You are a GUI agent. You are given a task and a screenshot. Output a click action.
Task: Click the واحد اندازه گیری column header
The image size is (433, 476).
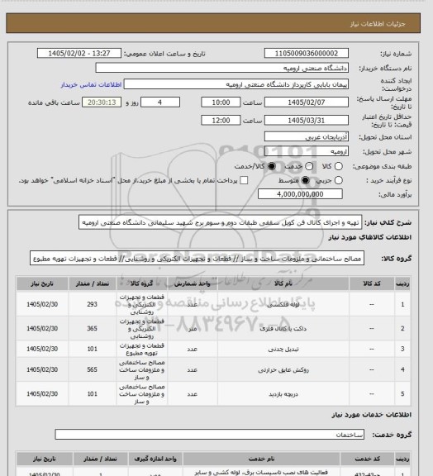[x=155, y=459]
